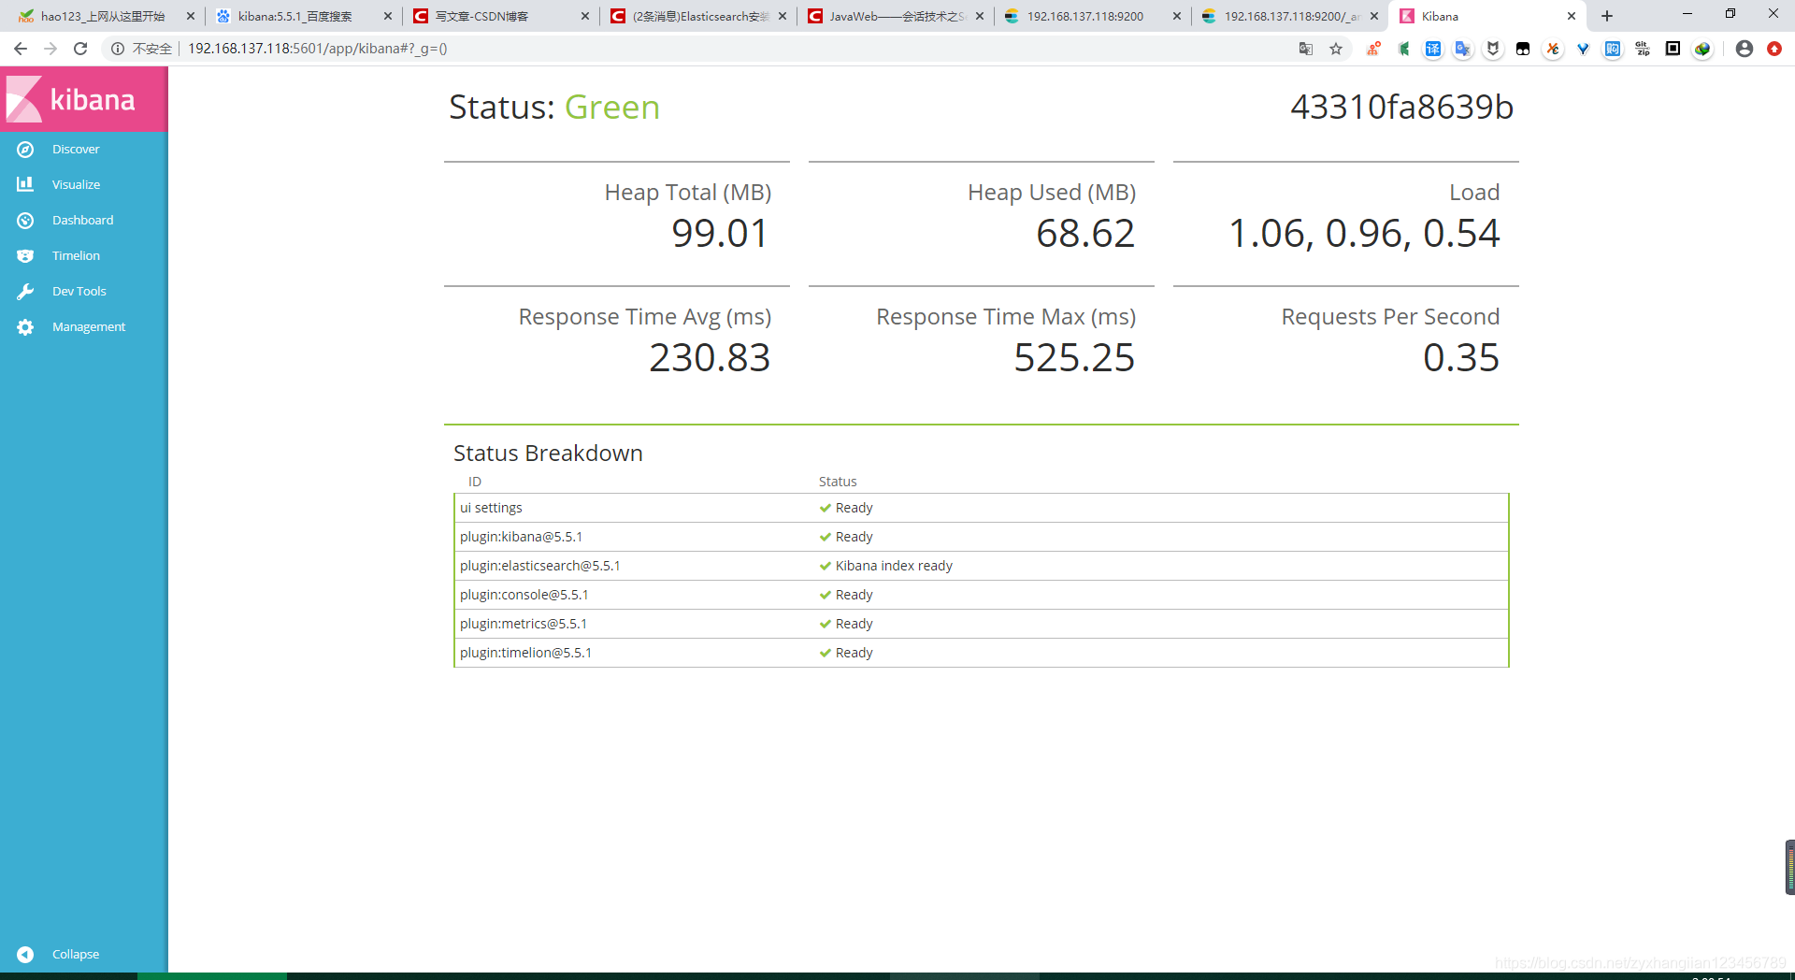Switch to the Elasticsearch安装 CSDN tab

[x=700, y=16]
